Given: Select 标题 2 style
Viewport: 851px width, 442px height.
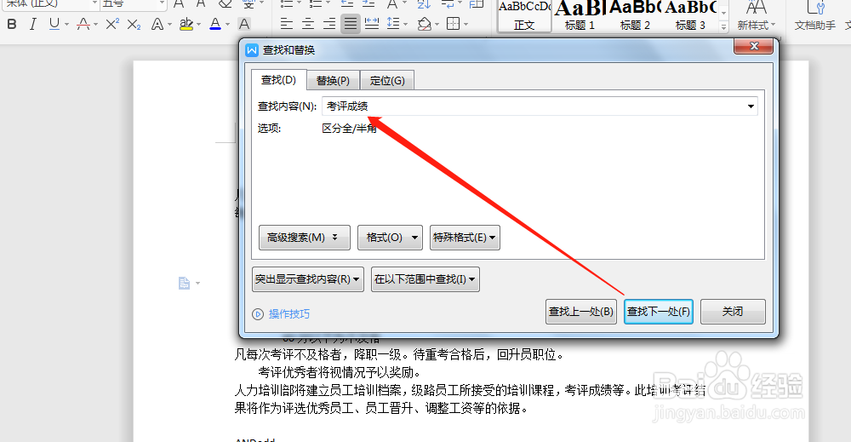Looking at the screenshot, I should click(x=635, y=16).
